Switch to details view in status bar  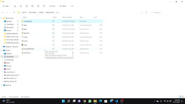(x=180, y=97)
